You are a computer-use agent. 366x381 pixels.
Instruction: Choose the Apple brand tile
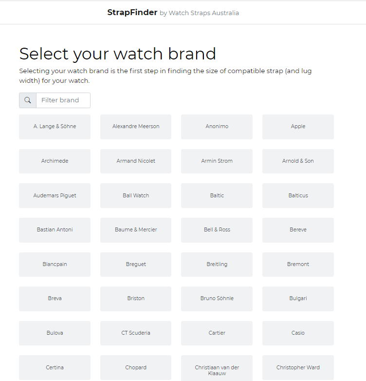[x=298, y=127]
